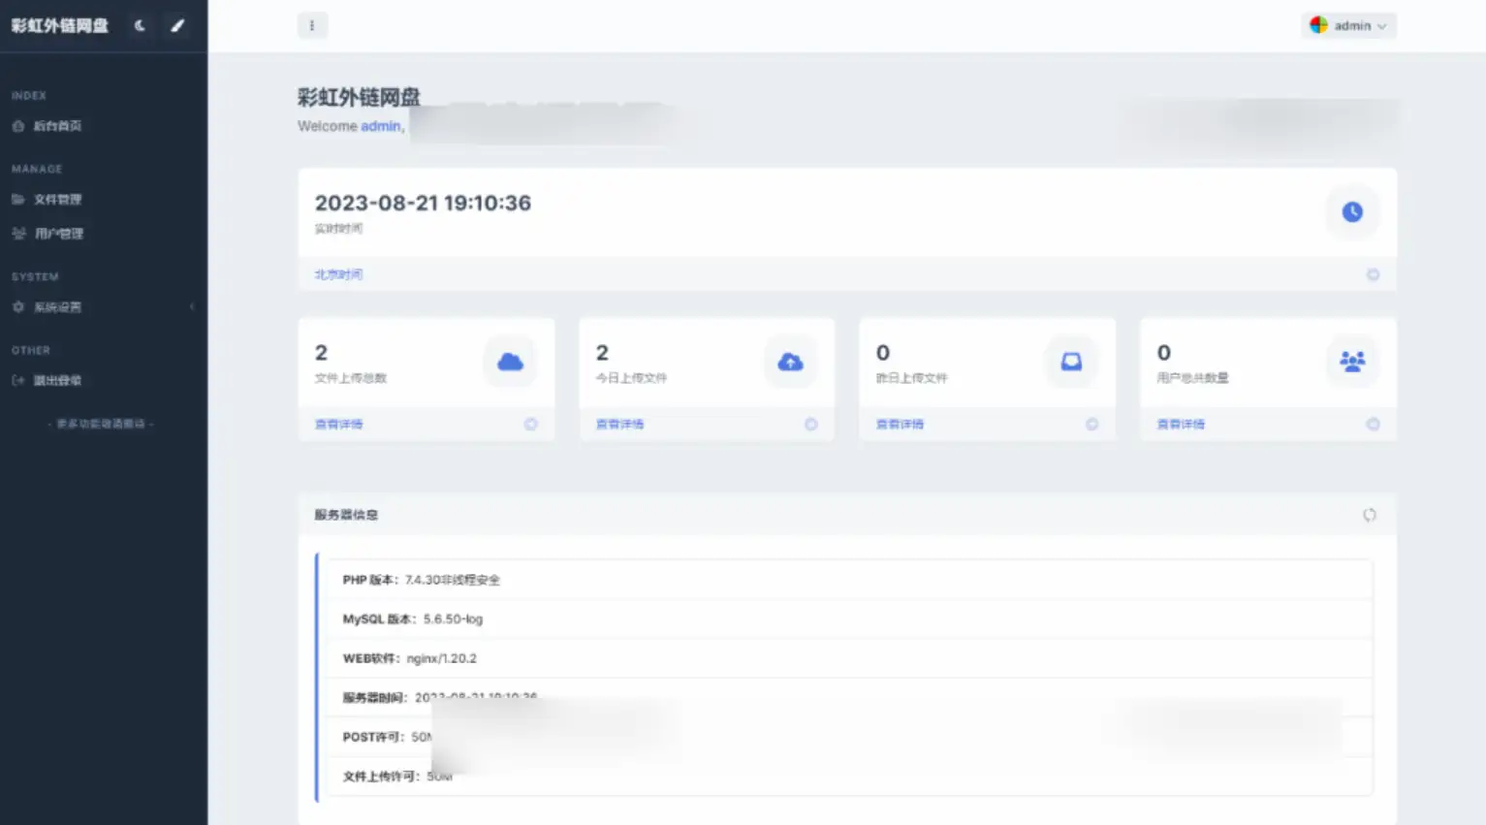This screenshot has width=1486, height=825.
Task: Click the MySQL 版本 5.6.50-log row
Action: coord(849,619)
